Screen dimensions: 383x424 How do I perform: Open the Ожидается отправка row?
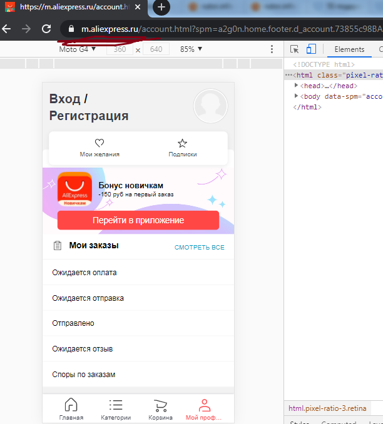tap(138, 298)
